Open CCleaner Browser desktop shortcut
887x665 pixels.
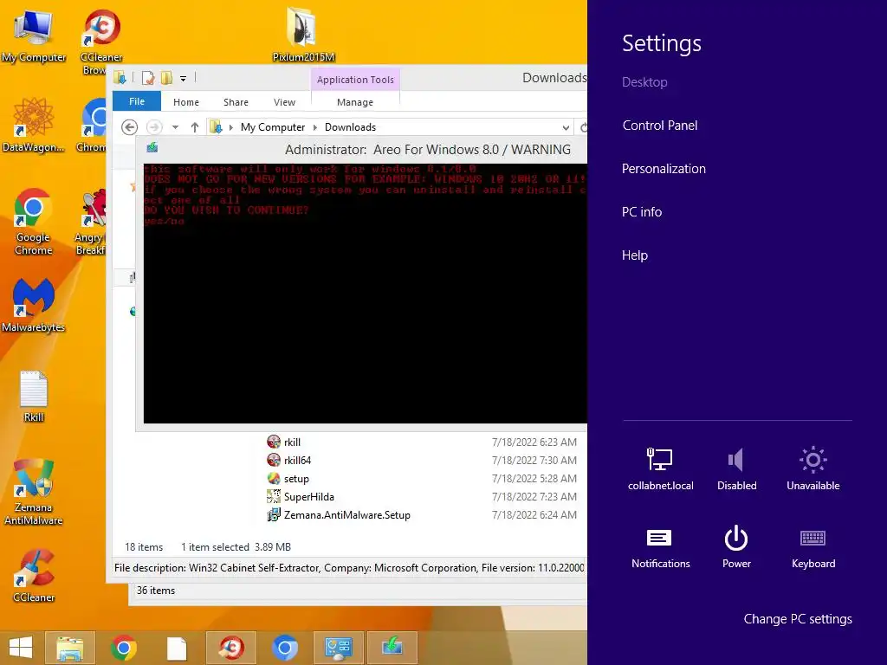(x=100, y=41)
